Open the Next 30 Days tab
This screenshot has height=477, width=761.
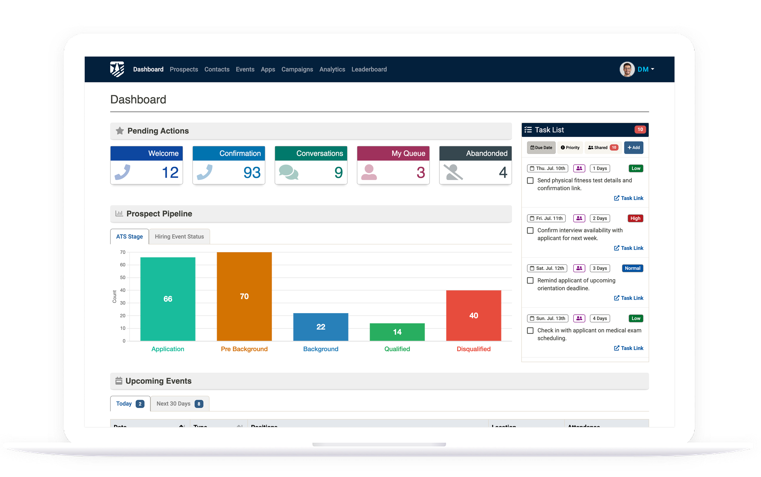179,404
